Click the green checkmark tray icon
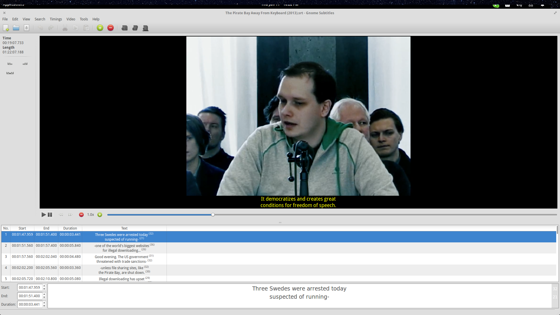560x315 pixels. click(x=496, y=5)
